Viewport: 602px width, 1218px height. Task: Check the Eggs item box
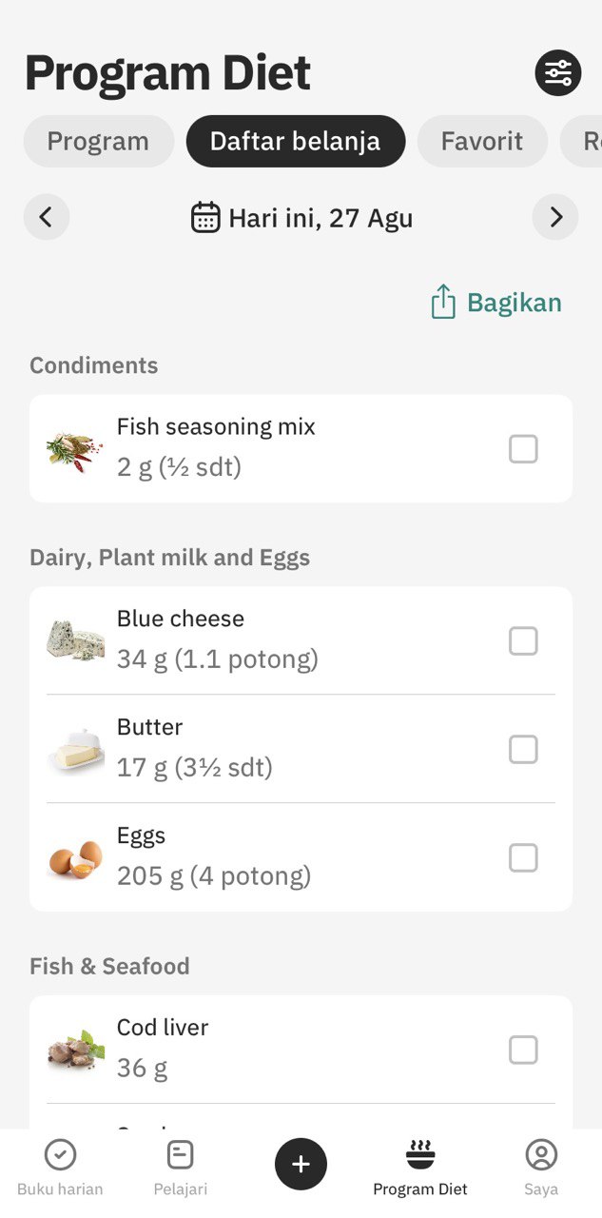[x=523, y=858]
